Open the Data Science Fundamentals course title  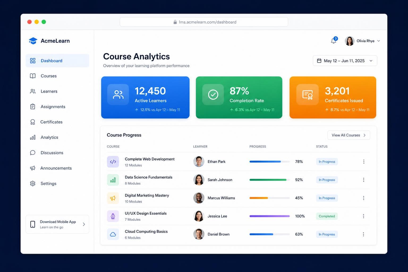pos(148,177)
